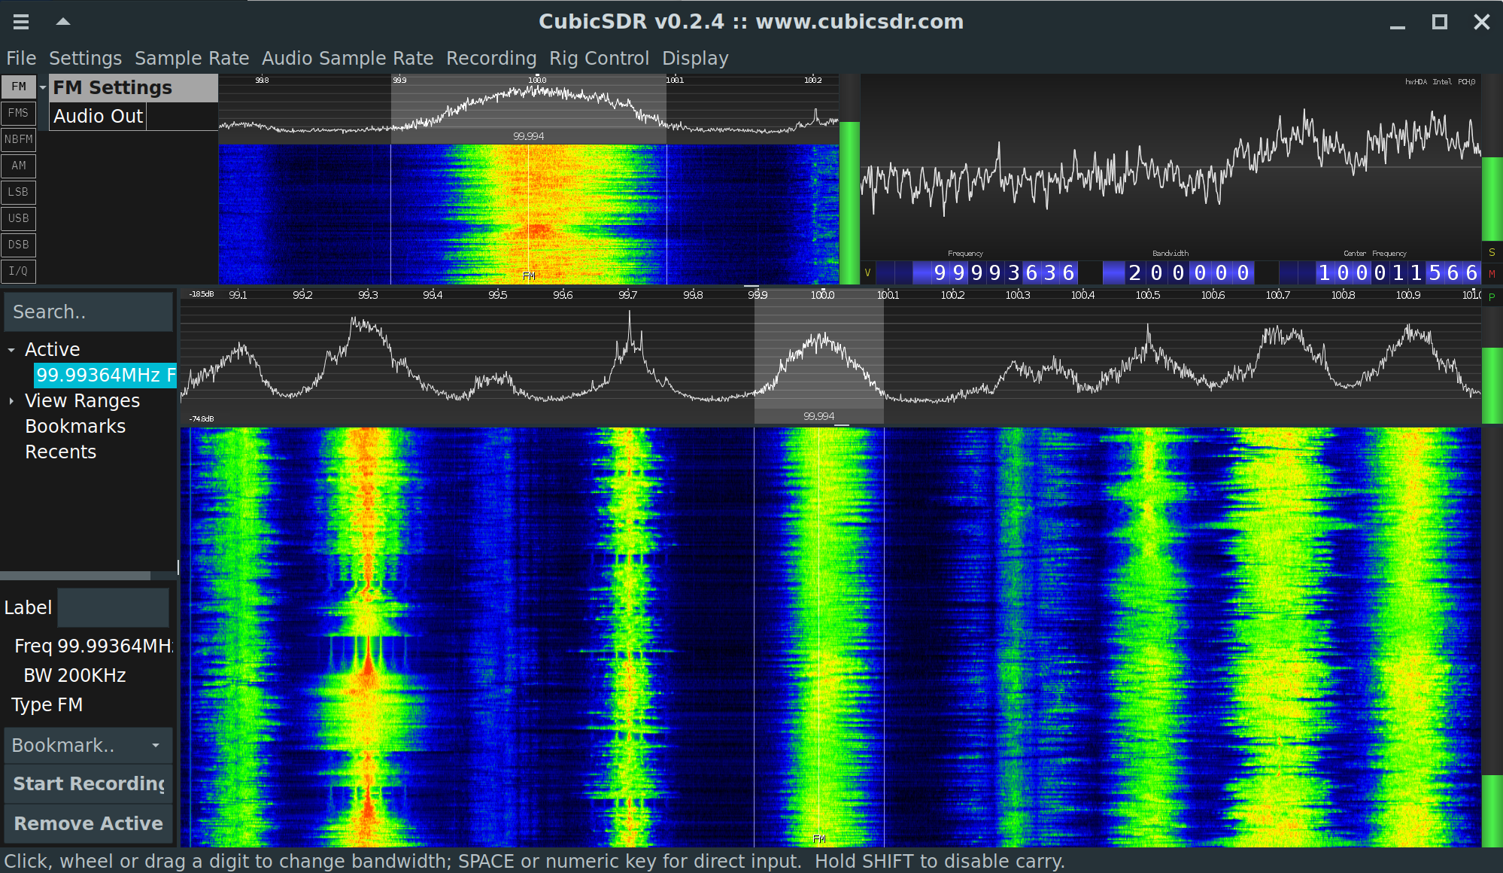Click Remove Active button
Viewport: 1503px width, 873px height.
88,823
